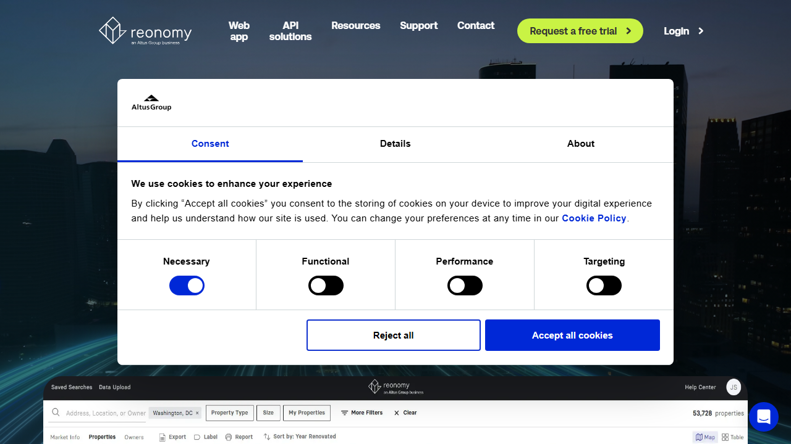This screenshot has height=444, width=791.
Task: Open the Support nav item
Action: point(419,25)
